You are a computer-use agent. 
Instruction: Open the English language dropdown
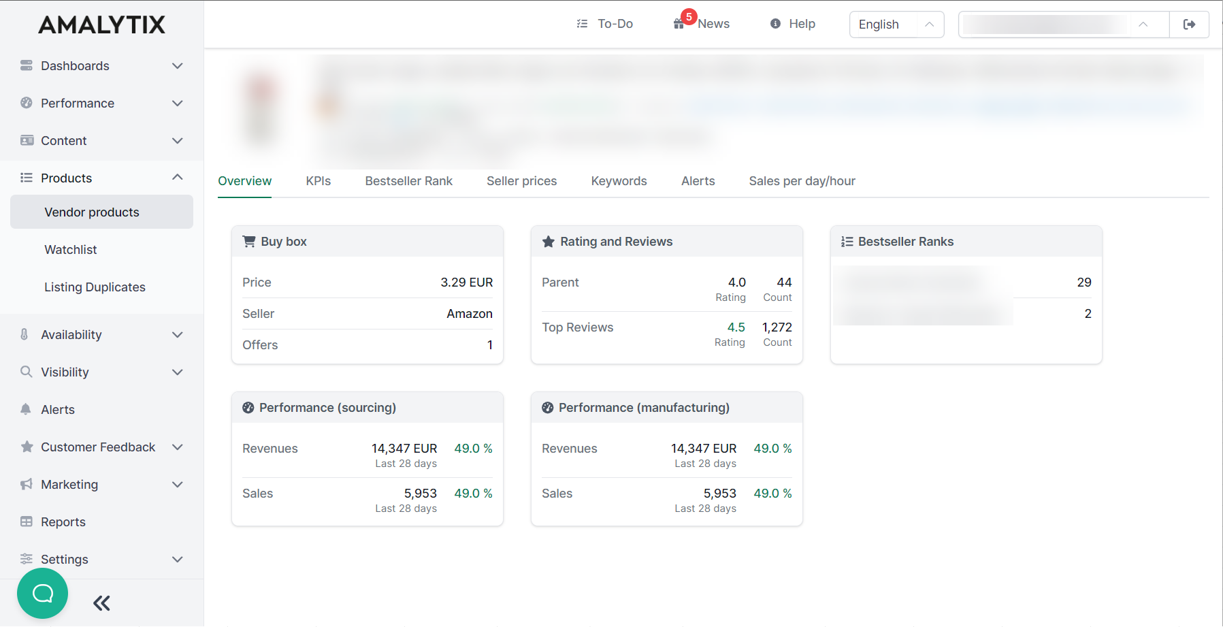point(896,25)
